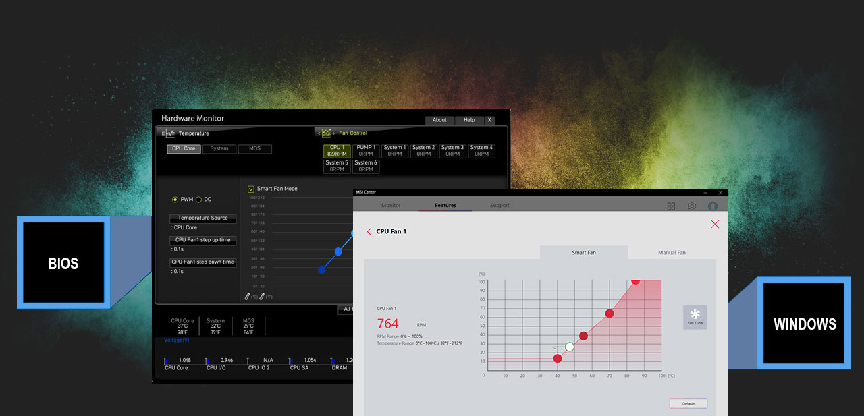Open the Temperature Source selector

[203, 218]
